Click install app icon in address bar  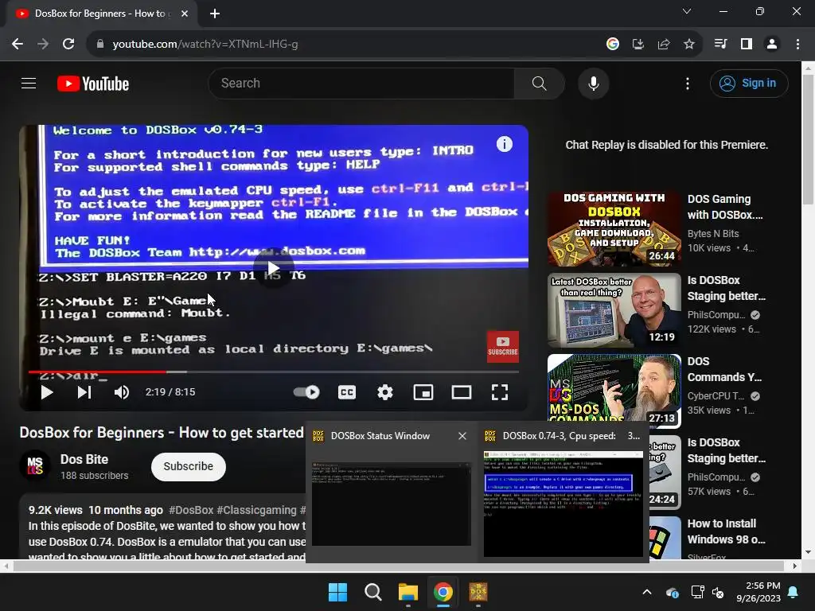click(638, 45)
